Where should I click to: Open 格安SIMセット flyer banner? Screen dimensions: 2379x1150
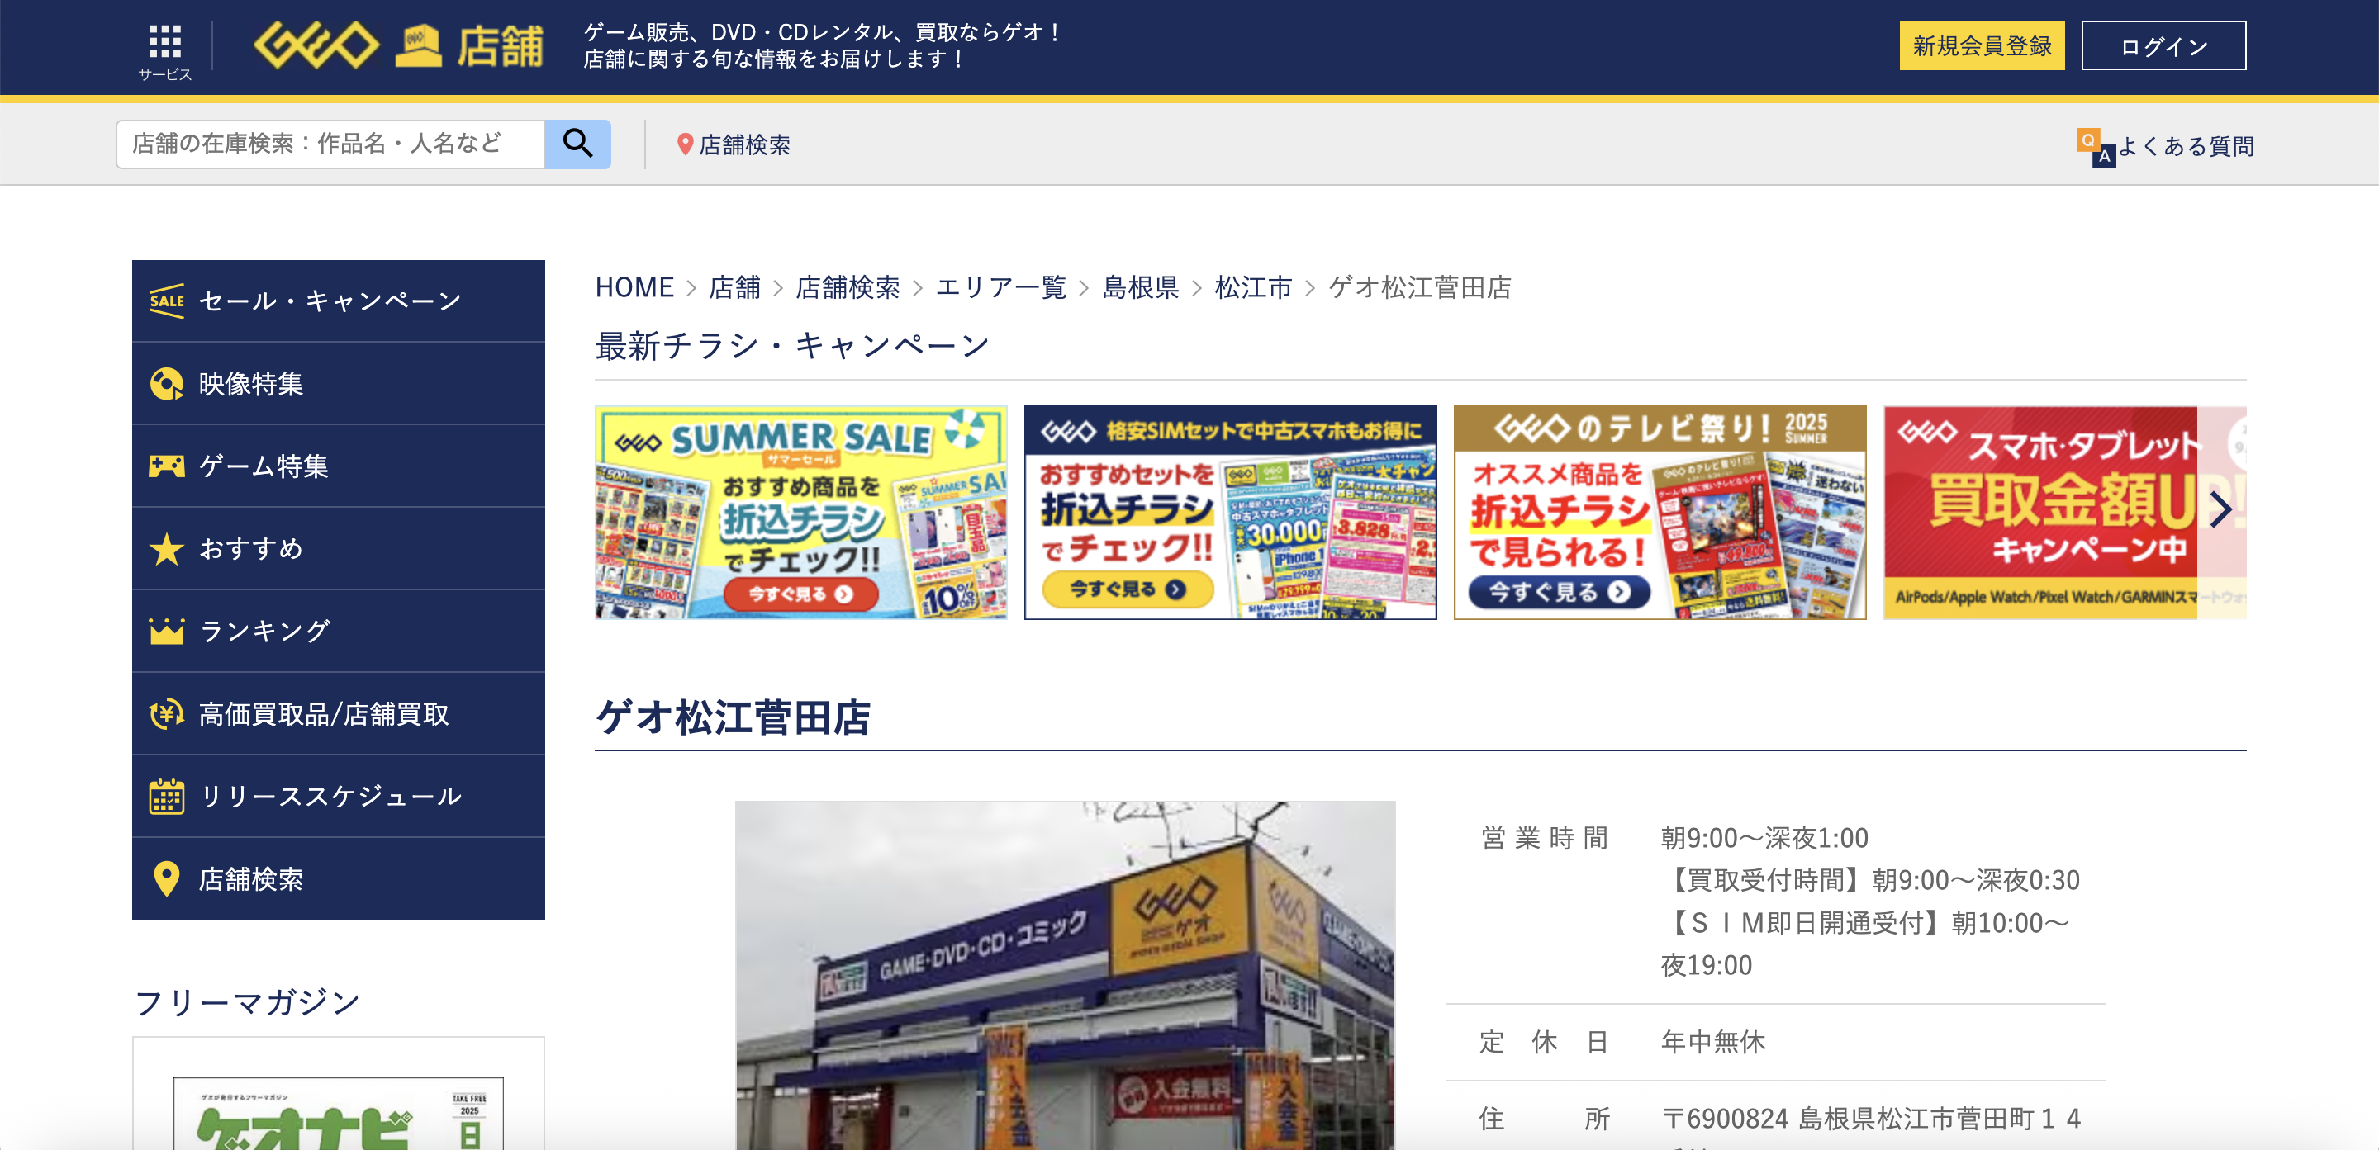[x=1230, y=512]
